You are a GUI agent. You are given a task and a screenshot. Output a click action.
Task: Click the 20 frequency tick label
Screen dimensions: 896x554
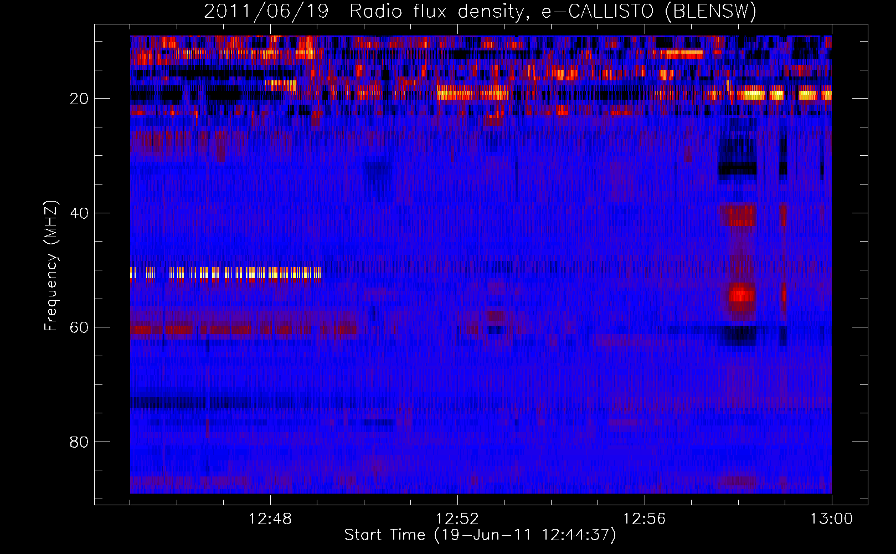(80, 99)
